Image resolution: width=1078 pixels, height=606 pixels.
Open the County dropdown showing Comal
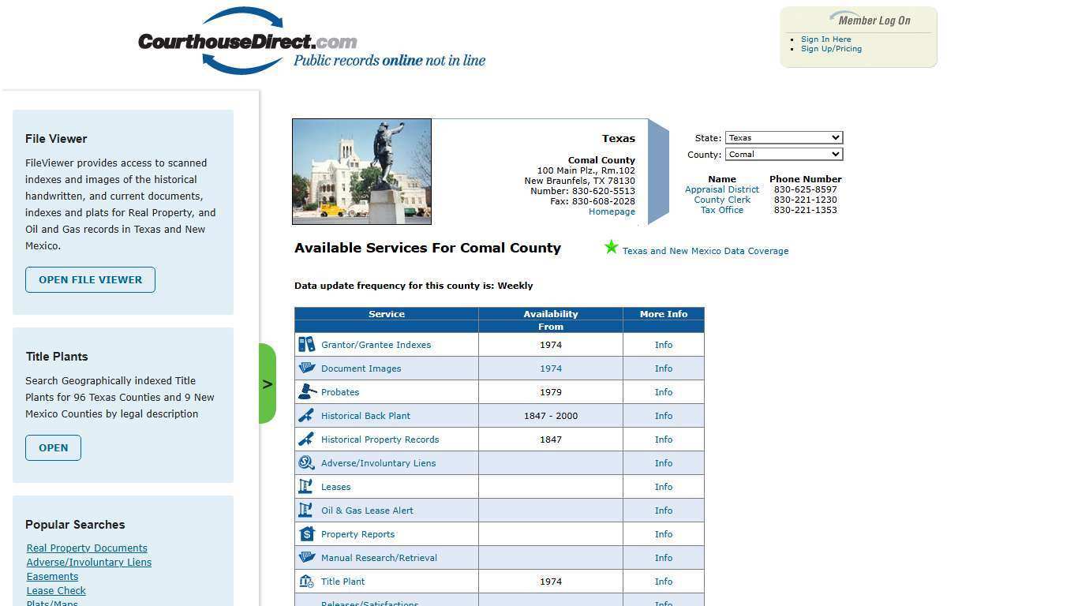[x=783, y=154]
